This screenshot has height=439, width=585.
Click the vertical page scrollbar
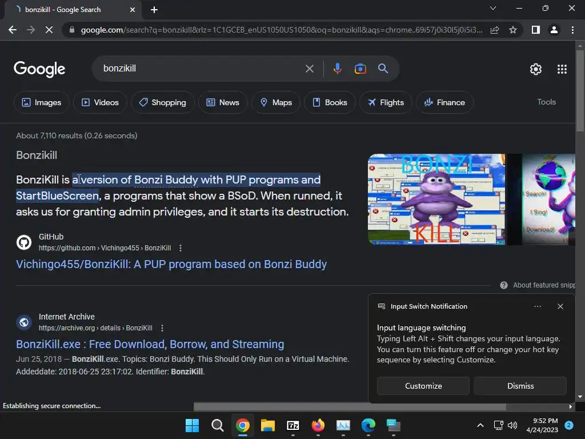pyautogui.click(x=580, y=91)
